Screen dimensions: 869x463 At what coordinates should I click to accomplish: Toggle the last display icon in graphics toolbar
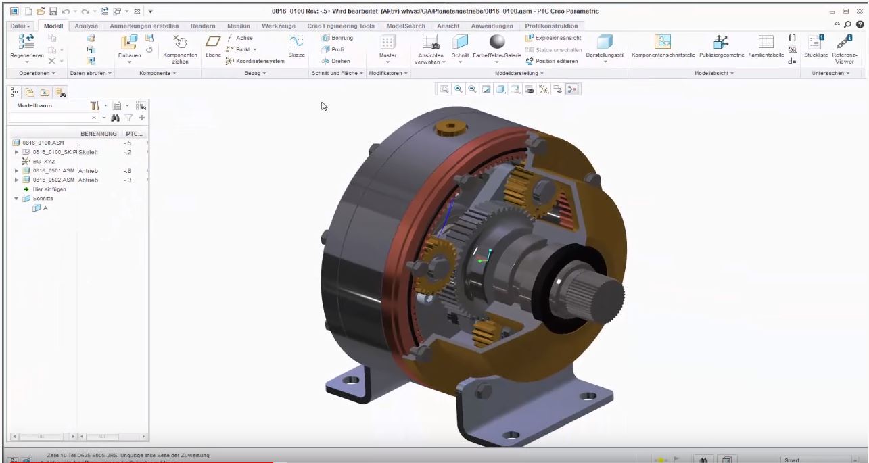tap(572, 89)
